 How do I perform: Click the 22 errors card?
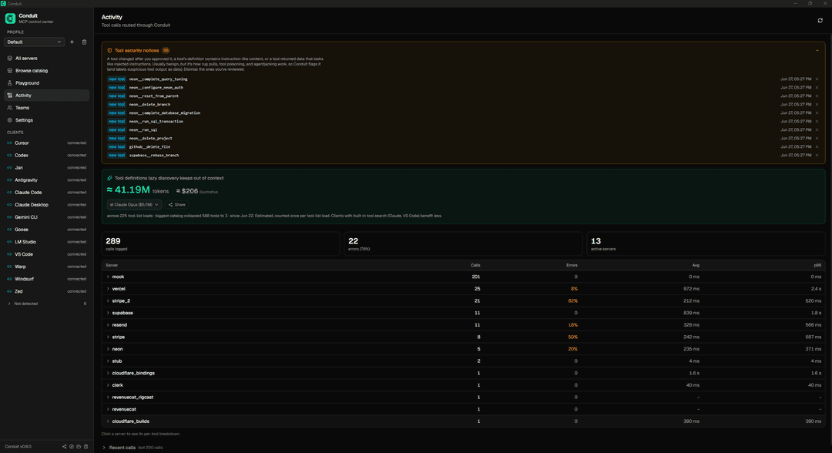coord(463,244)
